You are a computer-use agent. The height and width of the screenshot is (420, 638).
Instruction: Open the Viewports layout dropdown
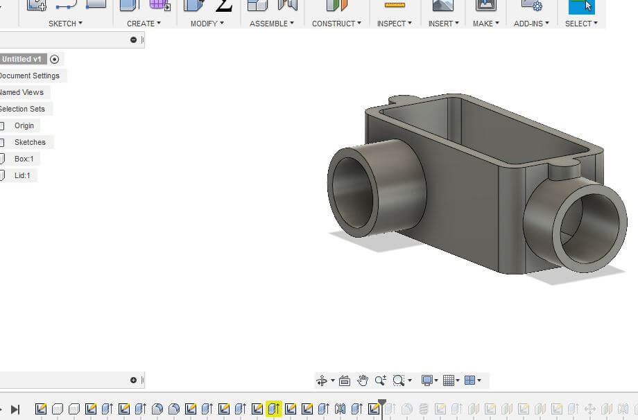click(x=473, y=380)
